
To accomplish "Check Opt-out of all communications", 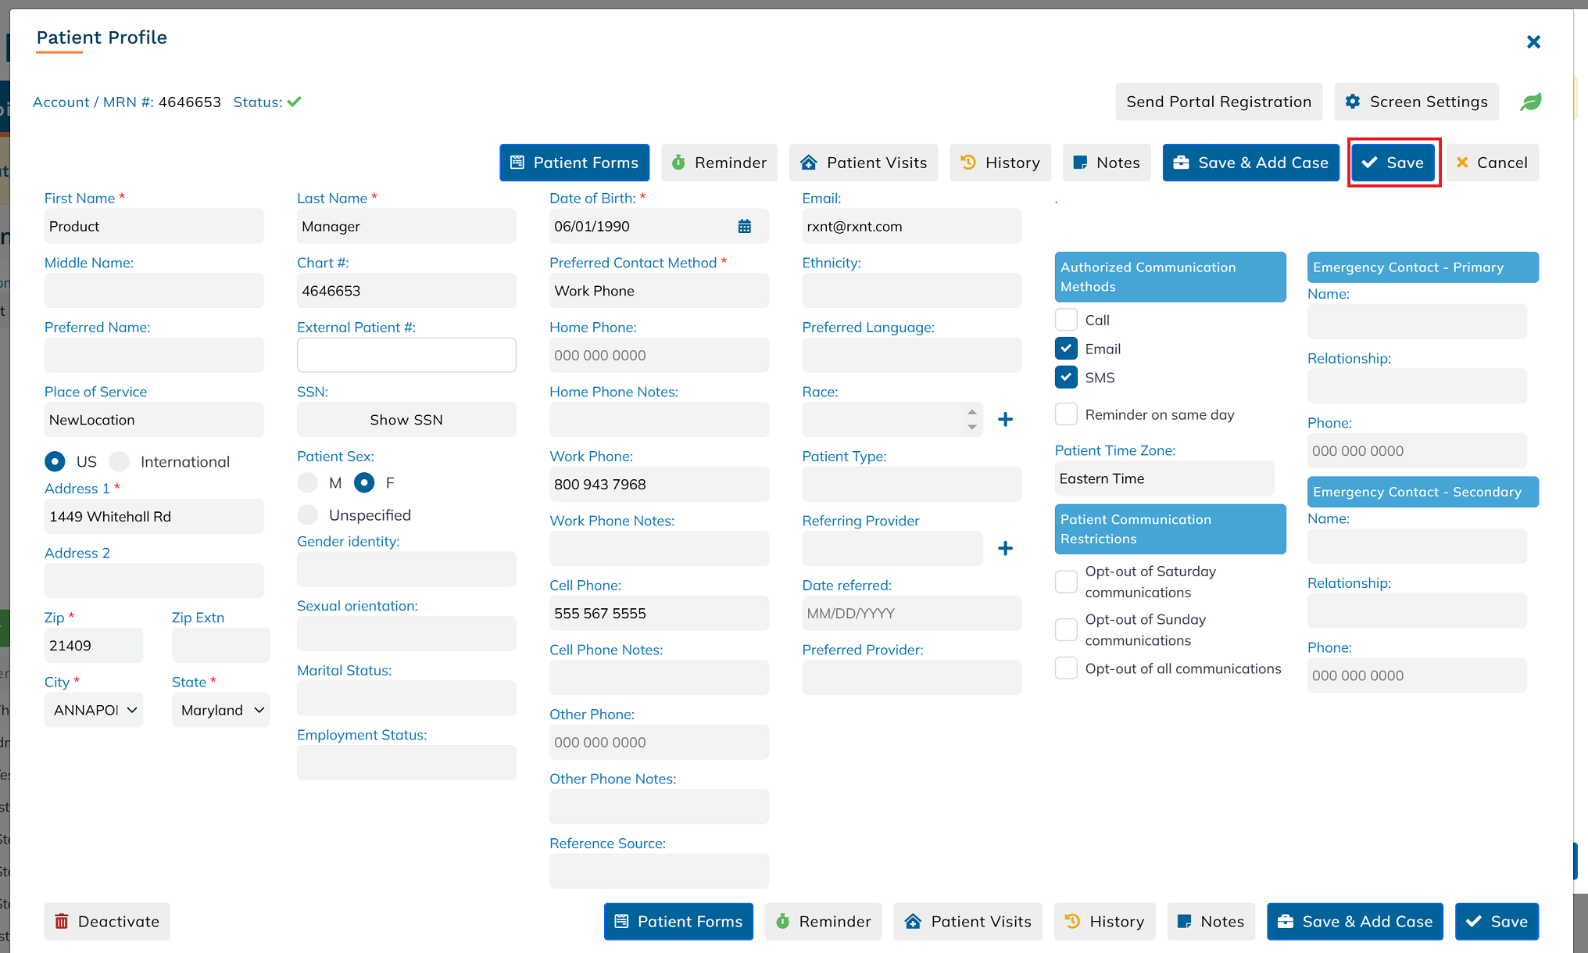I will [1066, 668].
